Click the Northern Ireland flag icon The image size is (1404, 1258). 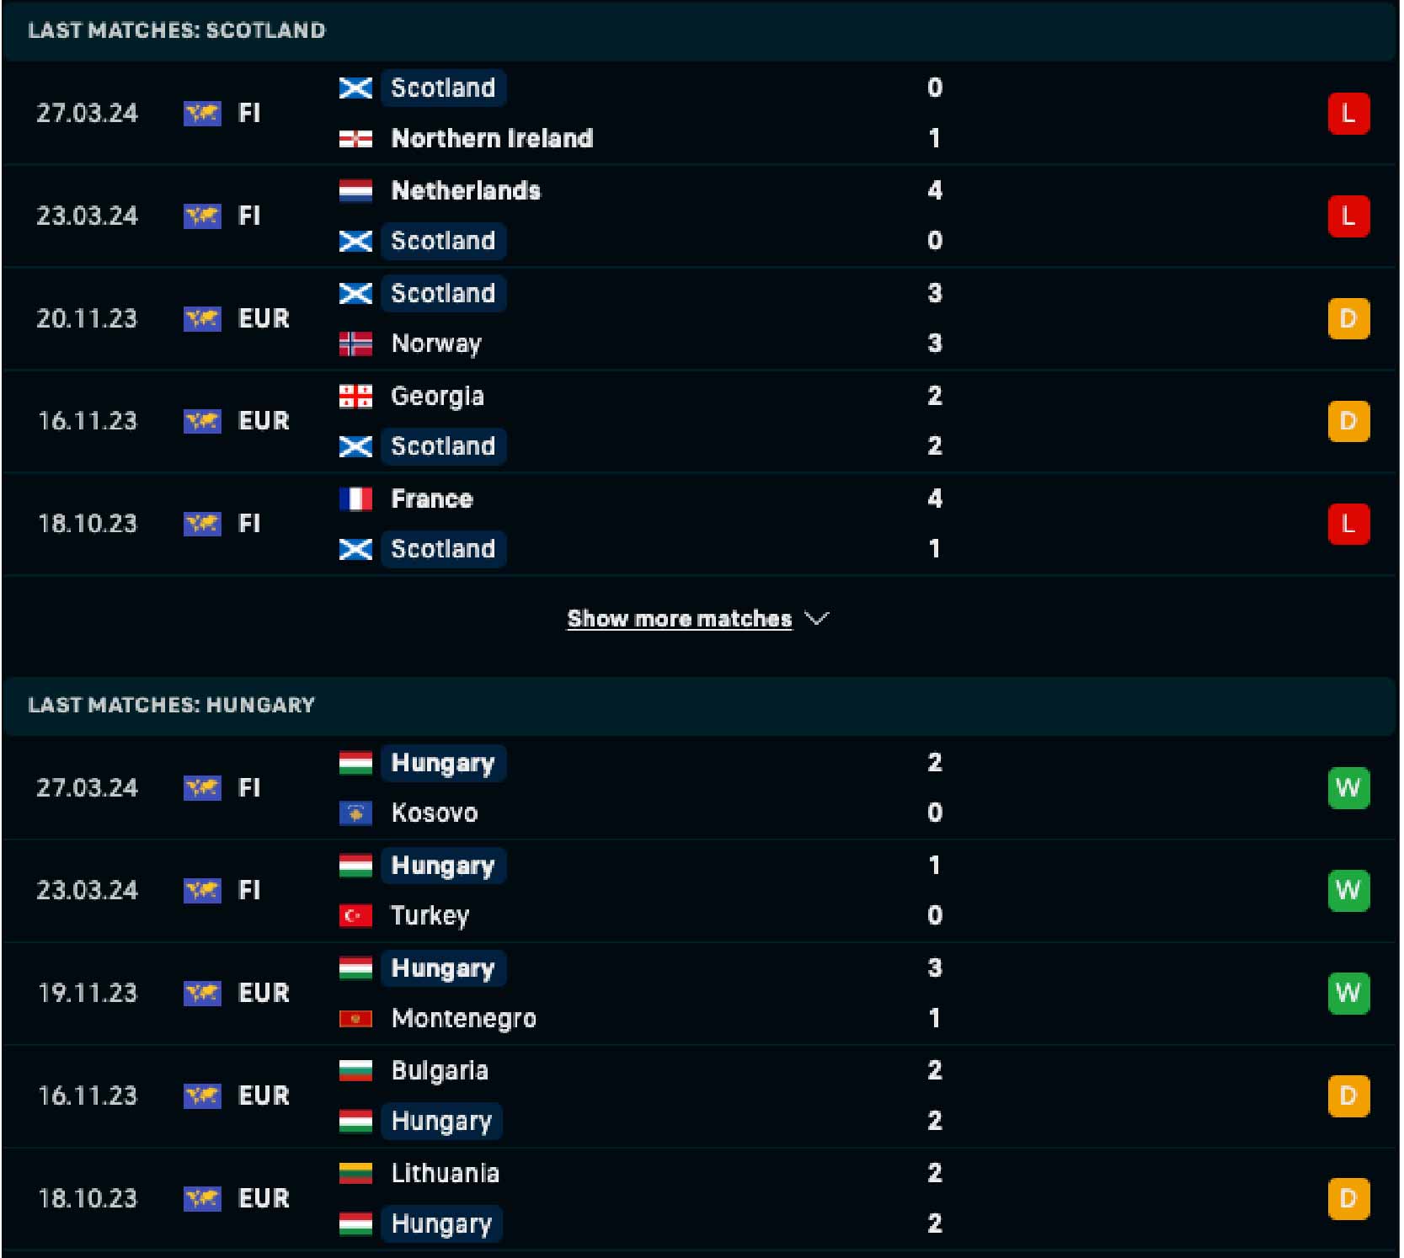[x=355, y=139]
